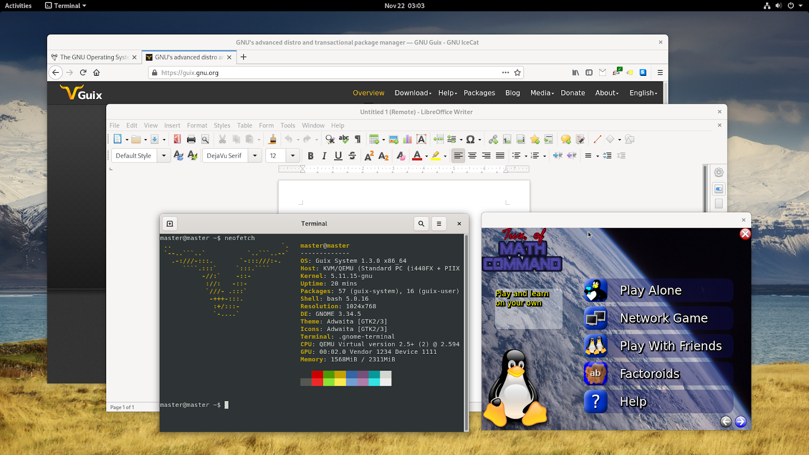The image size is (809, 455).
Task: Open Find & Replace in Writer toolbar
Action: (330, 140)
